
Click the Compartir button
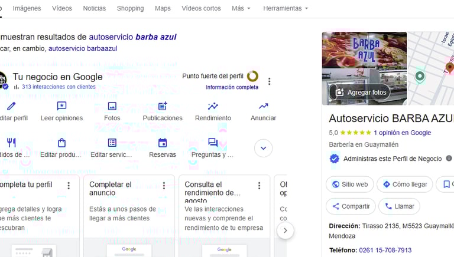(351, 206)
